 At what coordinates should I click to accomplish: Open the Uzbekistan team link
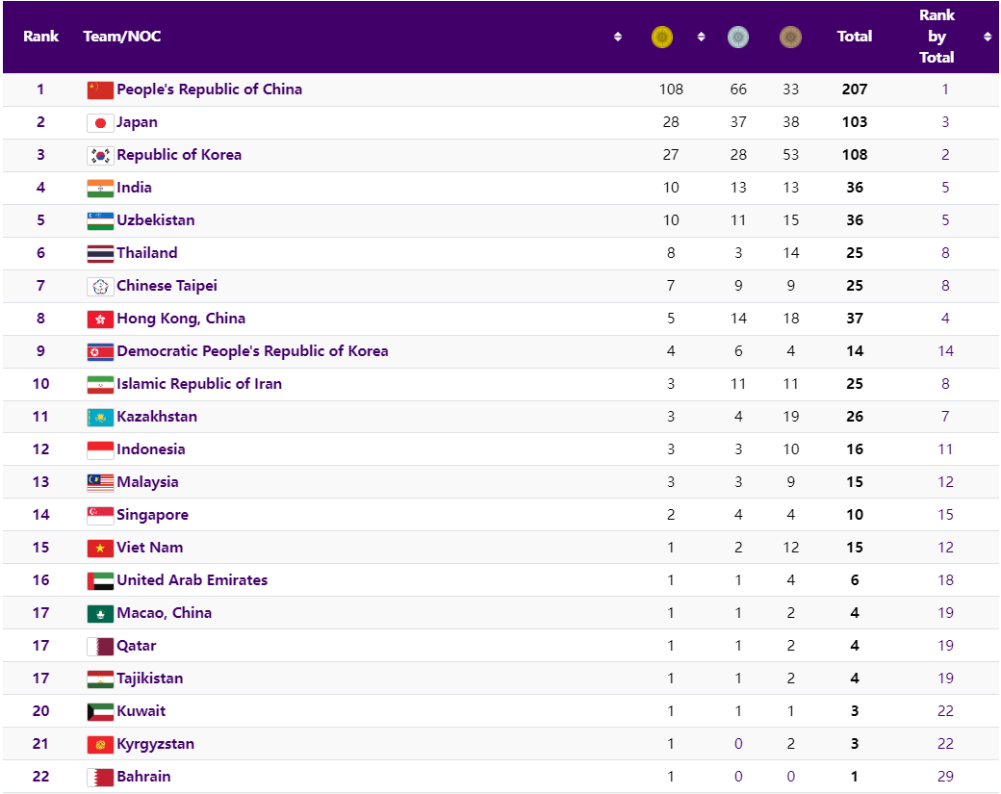[156, 220]
